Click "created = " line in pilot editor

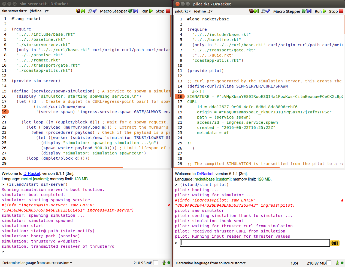pyautogui.click(x=236, y=128)
